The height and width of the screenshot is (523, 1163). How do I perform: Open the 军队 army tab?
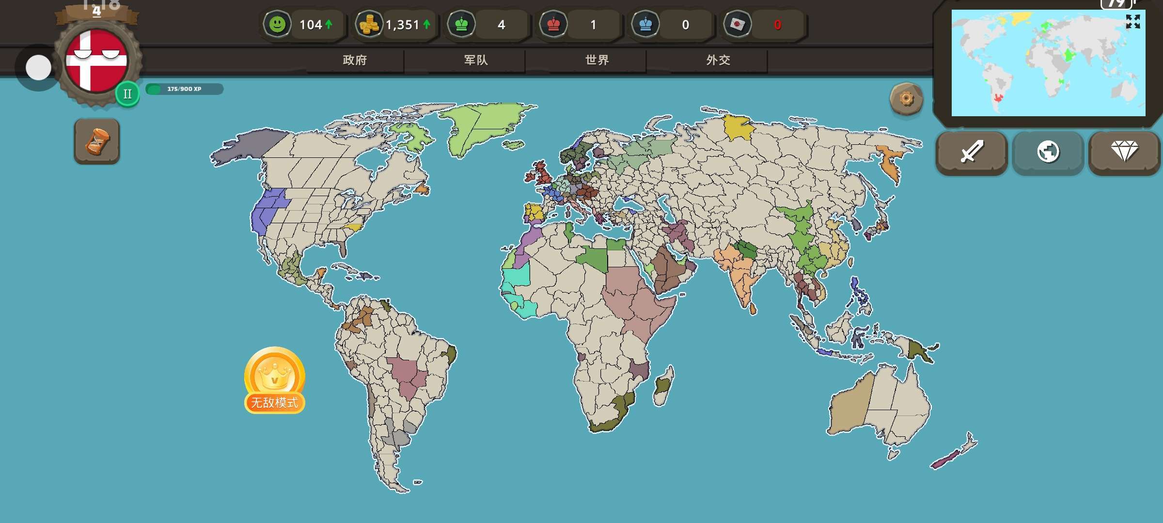[476, 60]
